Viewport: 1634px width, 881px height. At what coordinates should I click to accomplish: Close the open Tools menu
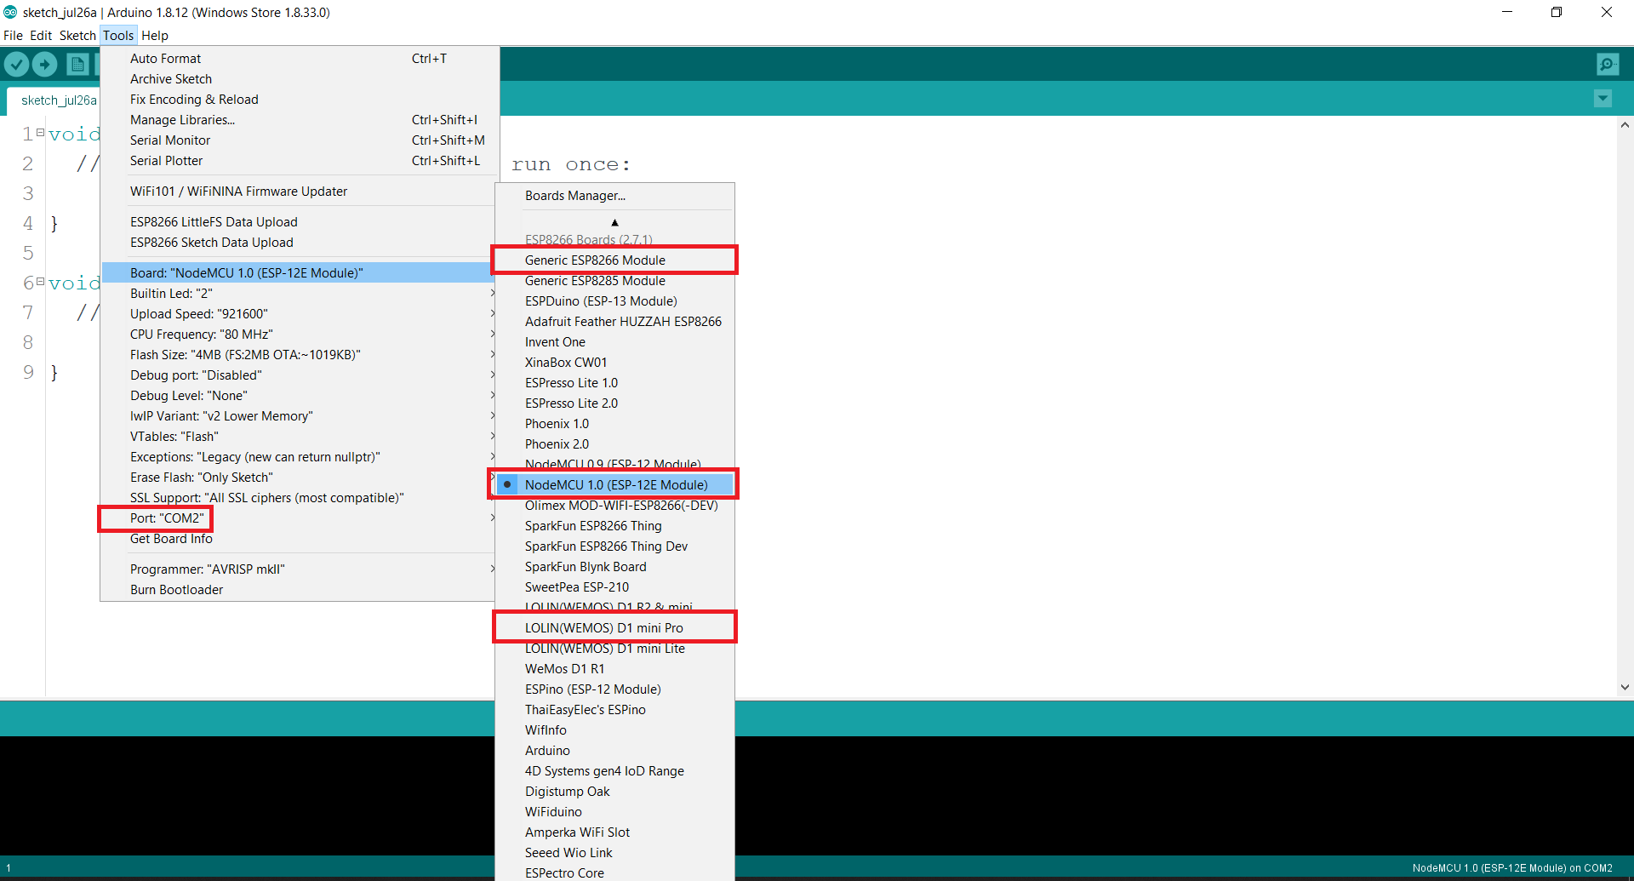point(118,36)
